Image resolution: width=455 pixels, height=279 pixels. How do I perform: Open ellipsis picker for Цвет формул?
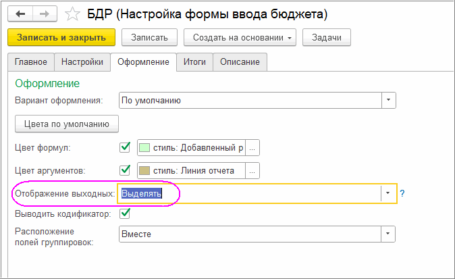252,148
